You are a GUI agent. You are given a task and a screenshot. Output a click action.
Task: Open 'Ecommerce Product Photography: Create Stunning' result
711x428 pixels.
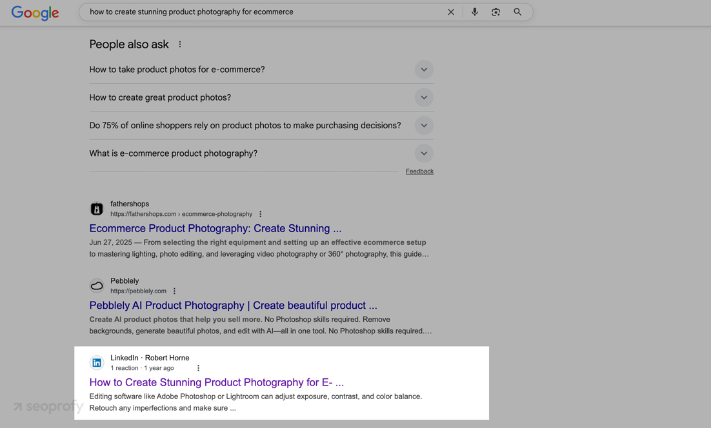point(215,228)
